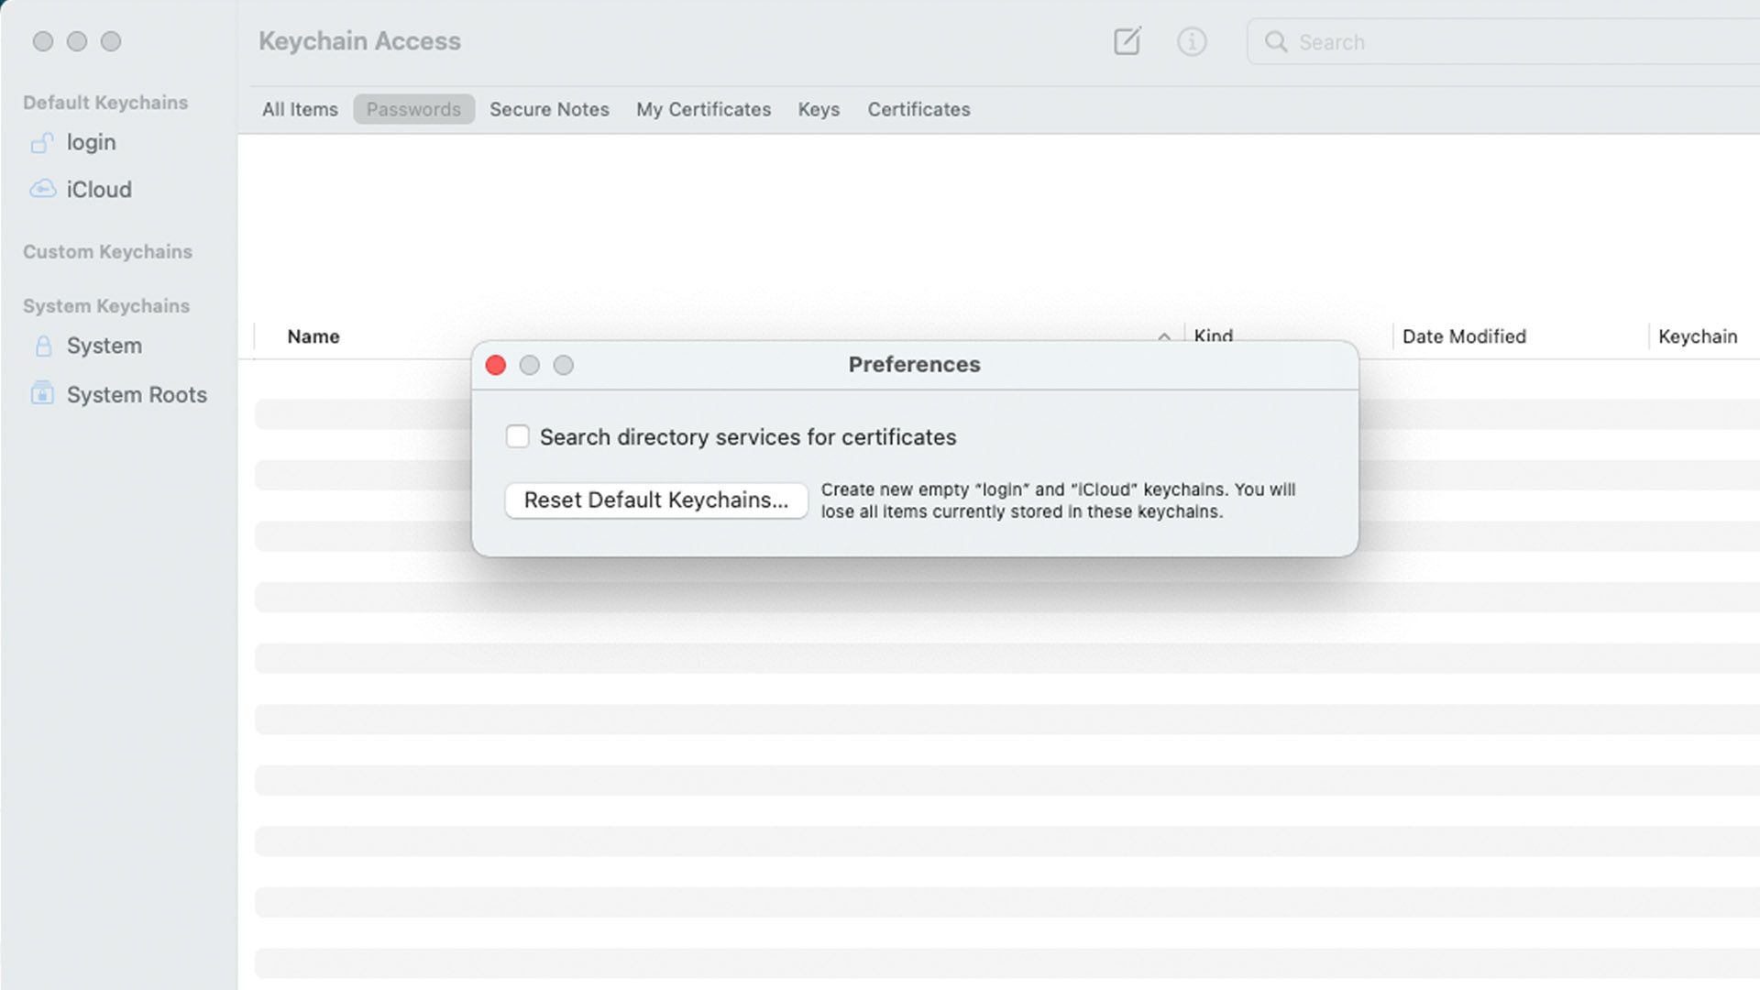Image resolution: width=1760 pixels, height=990 pixels.
Task: Click the System keychain lock icon
Action: (x=42, y=346)
